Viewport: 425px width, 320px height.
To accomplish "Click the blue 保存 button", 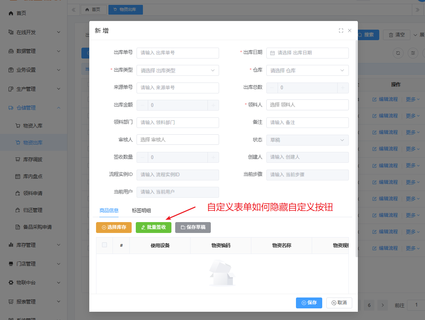I will point(309,303).
